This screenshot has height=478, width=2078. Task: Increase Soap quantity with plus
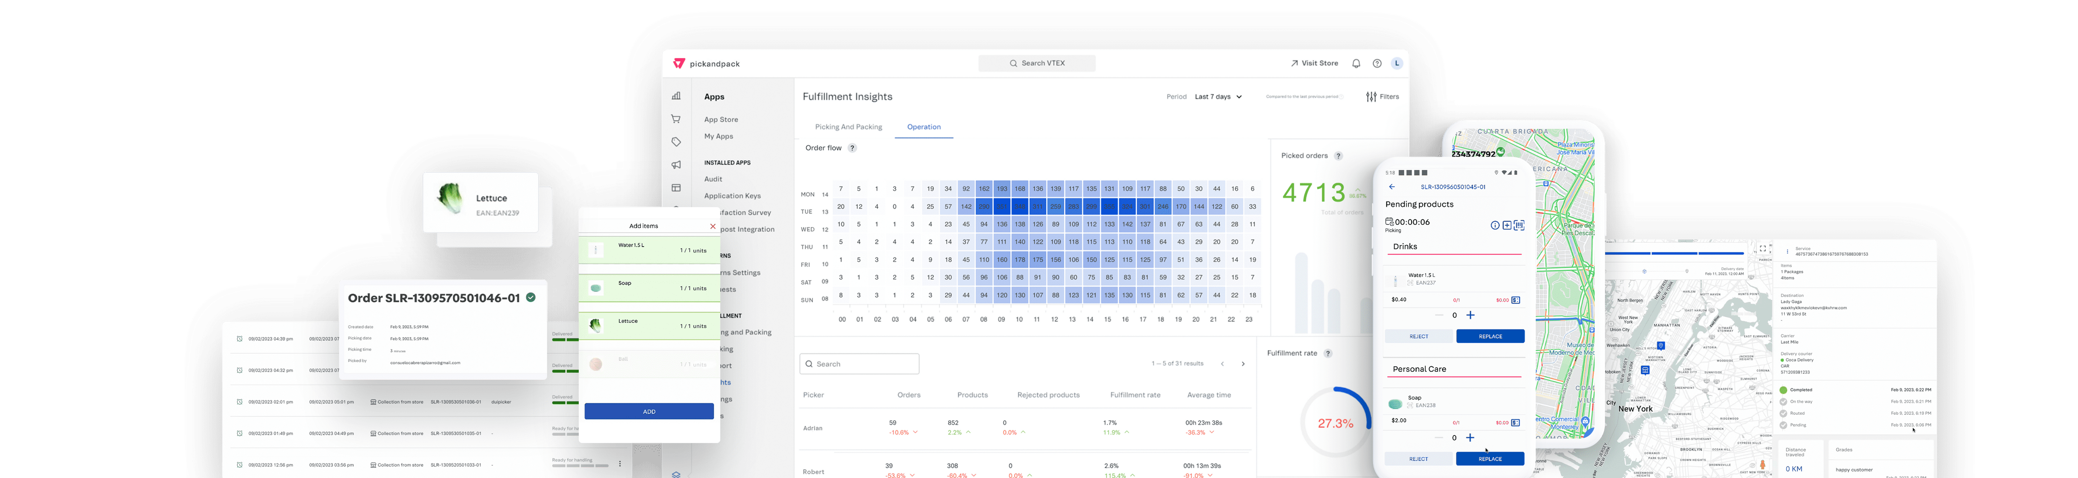1471,438
